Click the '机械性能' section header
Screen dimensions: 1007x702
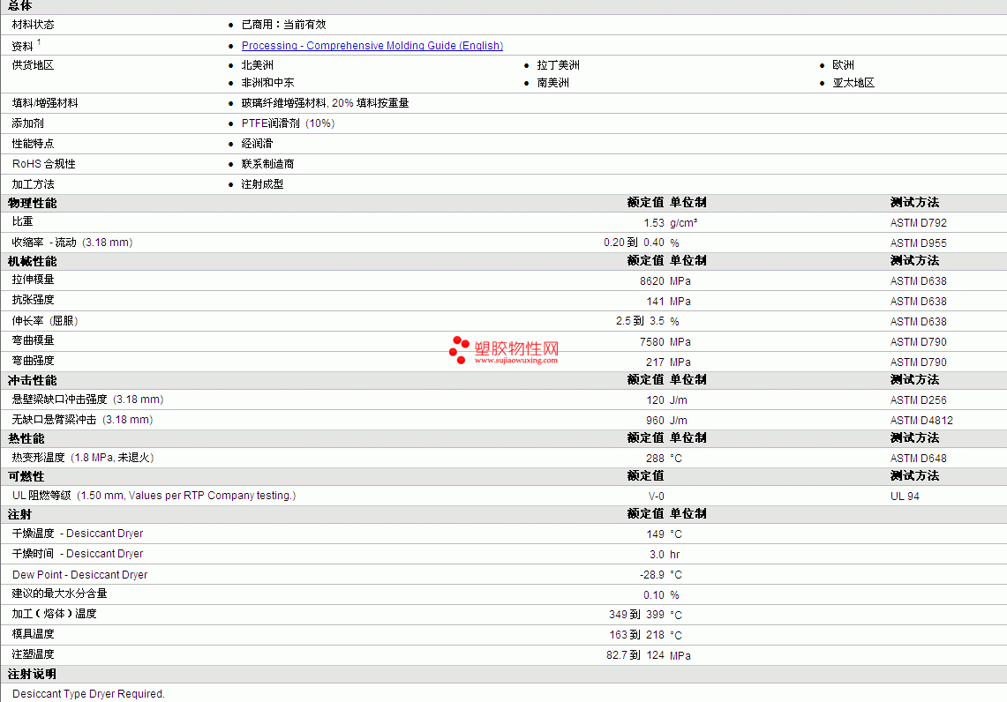32,261
